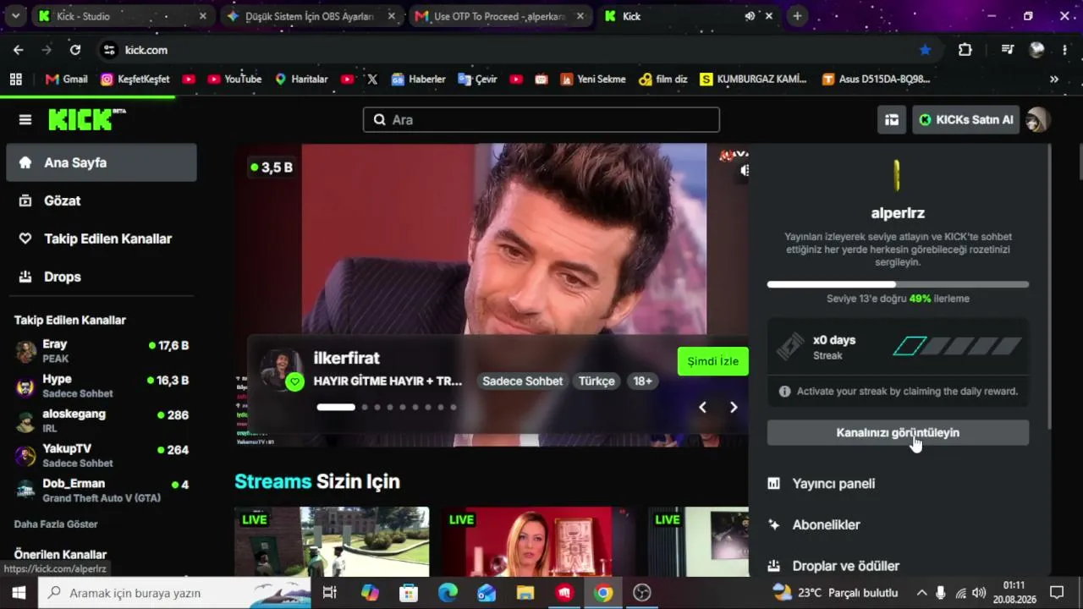
Task: Open Gözat in the sidebar
Action: (x=102, y=200)
